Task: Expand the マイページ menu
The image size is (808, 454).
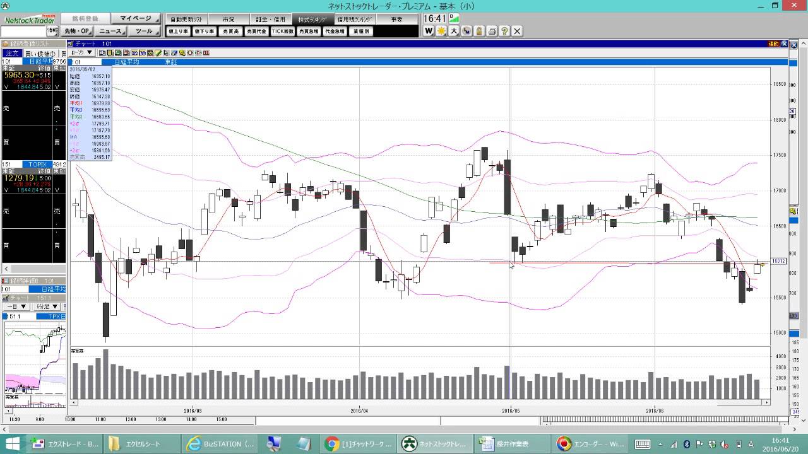Action: 136,19
